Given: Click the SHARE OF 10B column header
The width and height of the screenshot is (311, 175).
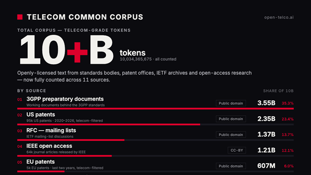Looking at the screenshot, I should (x=278, y=91).
